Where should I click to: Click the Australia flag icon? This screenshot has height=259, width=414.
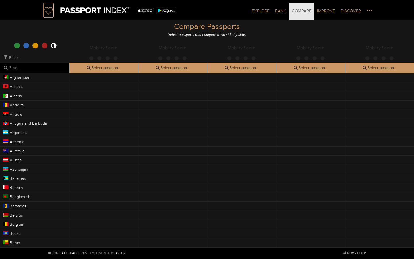tap(5, 151)
